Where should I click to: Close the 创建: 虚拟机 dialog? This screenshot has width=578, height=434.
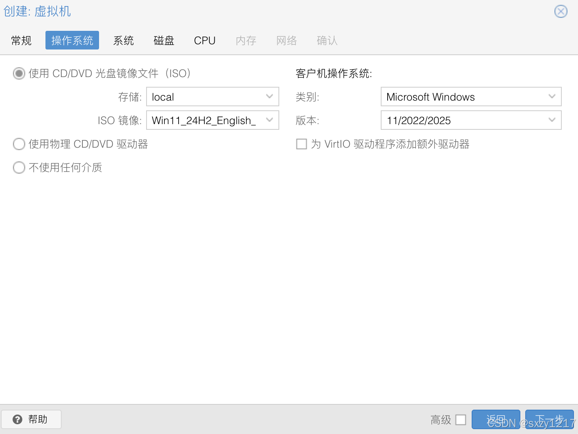point(561,11)
